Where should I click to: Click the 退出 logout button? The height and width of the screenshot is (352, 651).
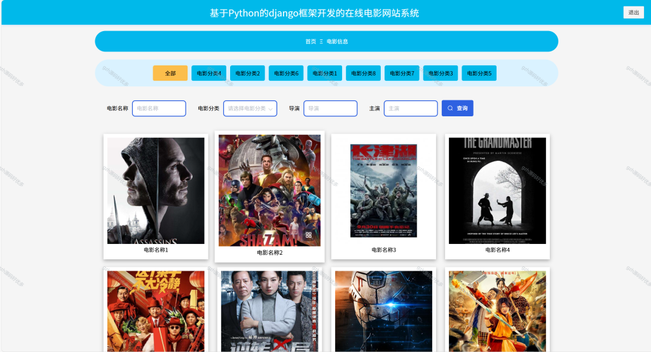pos(634,13)
